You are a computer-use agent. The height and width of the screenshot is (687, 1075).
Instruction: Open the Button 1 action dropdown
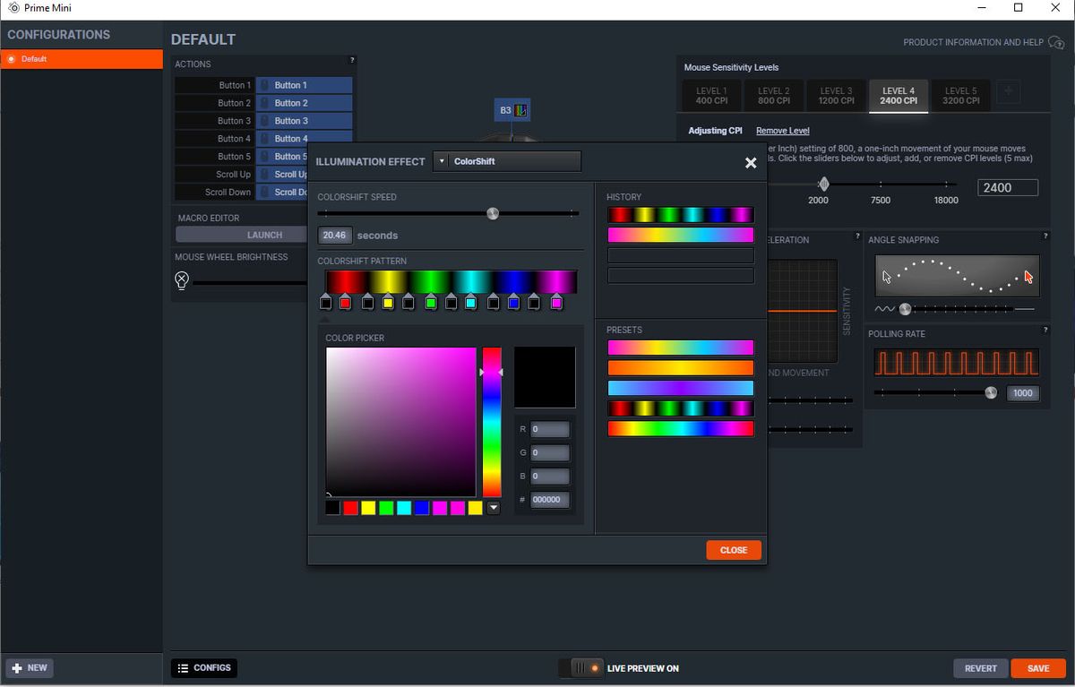[304, 85]
